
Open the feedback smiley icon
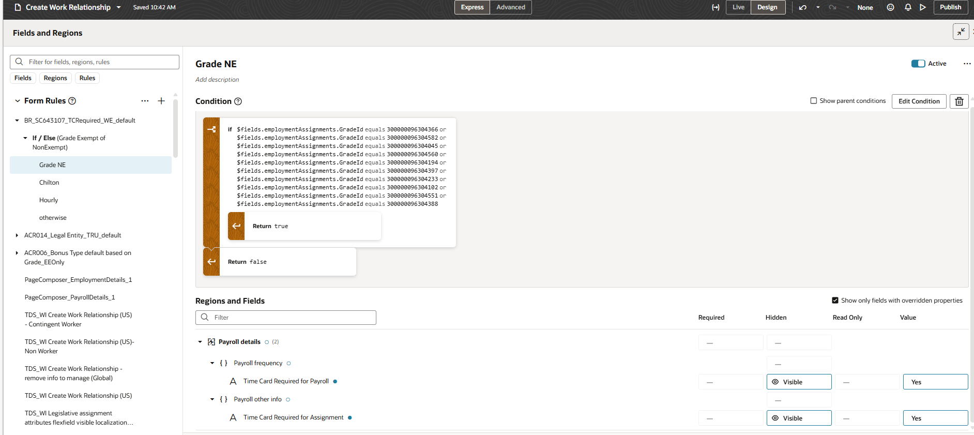[890, 7]
